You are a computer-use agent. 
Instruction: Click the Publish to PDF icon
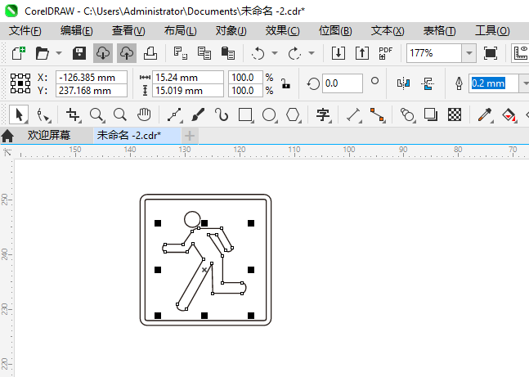(385, 53)
